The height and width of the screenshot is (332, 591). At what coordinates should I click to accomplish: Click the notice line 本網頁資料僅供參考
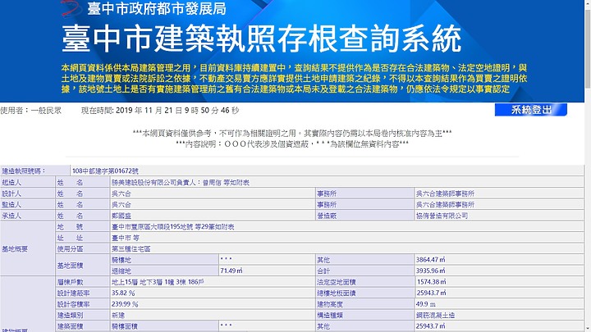(x=292, y=134)
